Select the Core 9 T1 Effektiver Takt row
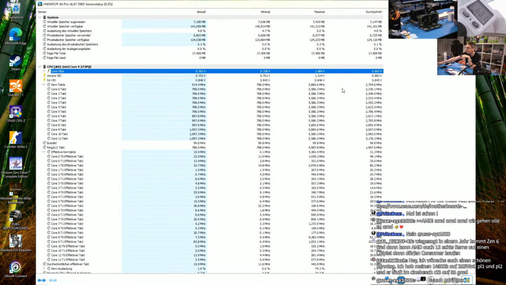The height and width of the screenshot is (285, 506). 211,241
